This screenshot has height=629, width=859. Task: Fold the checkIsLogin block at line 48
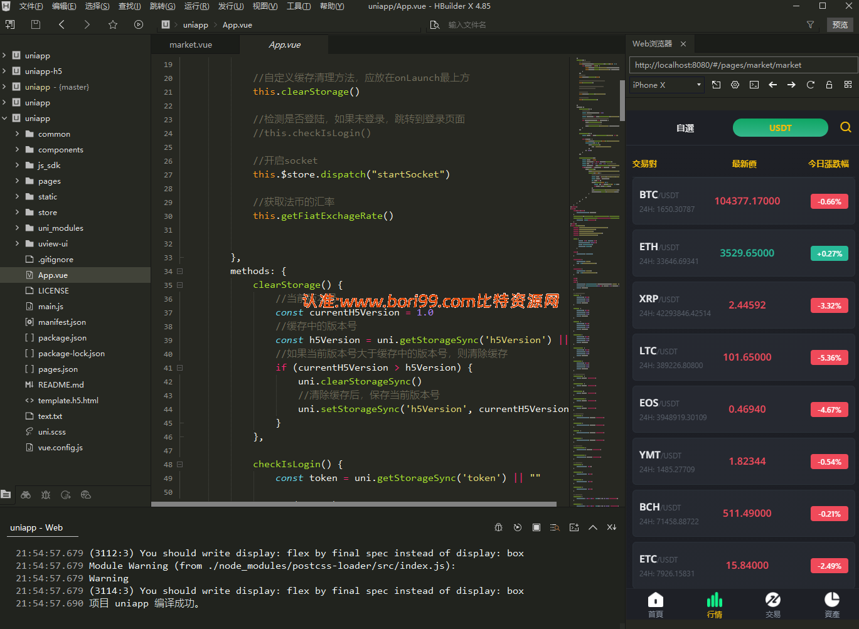pos(179,464)
